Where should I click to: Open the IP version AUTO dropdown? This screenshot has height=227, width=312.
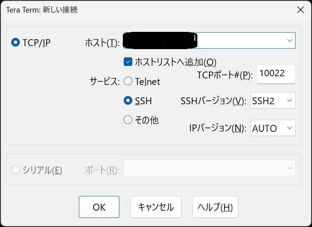[x=273, y=128]
